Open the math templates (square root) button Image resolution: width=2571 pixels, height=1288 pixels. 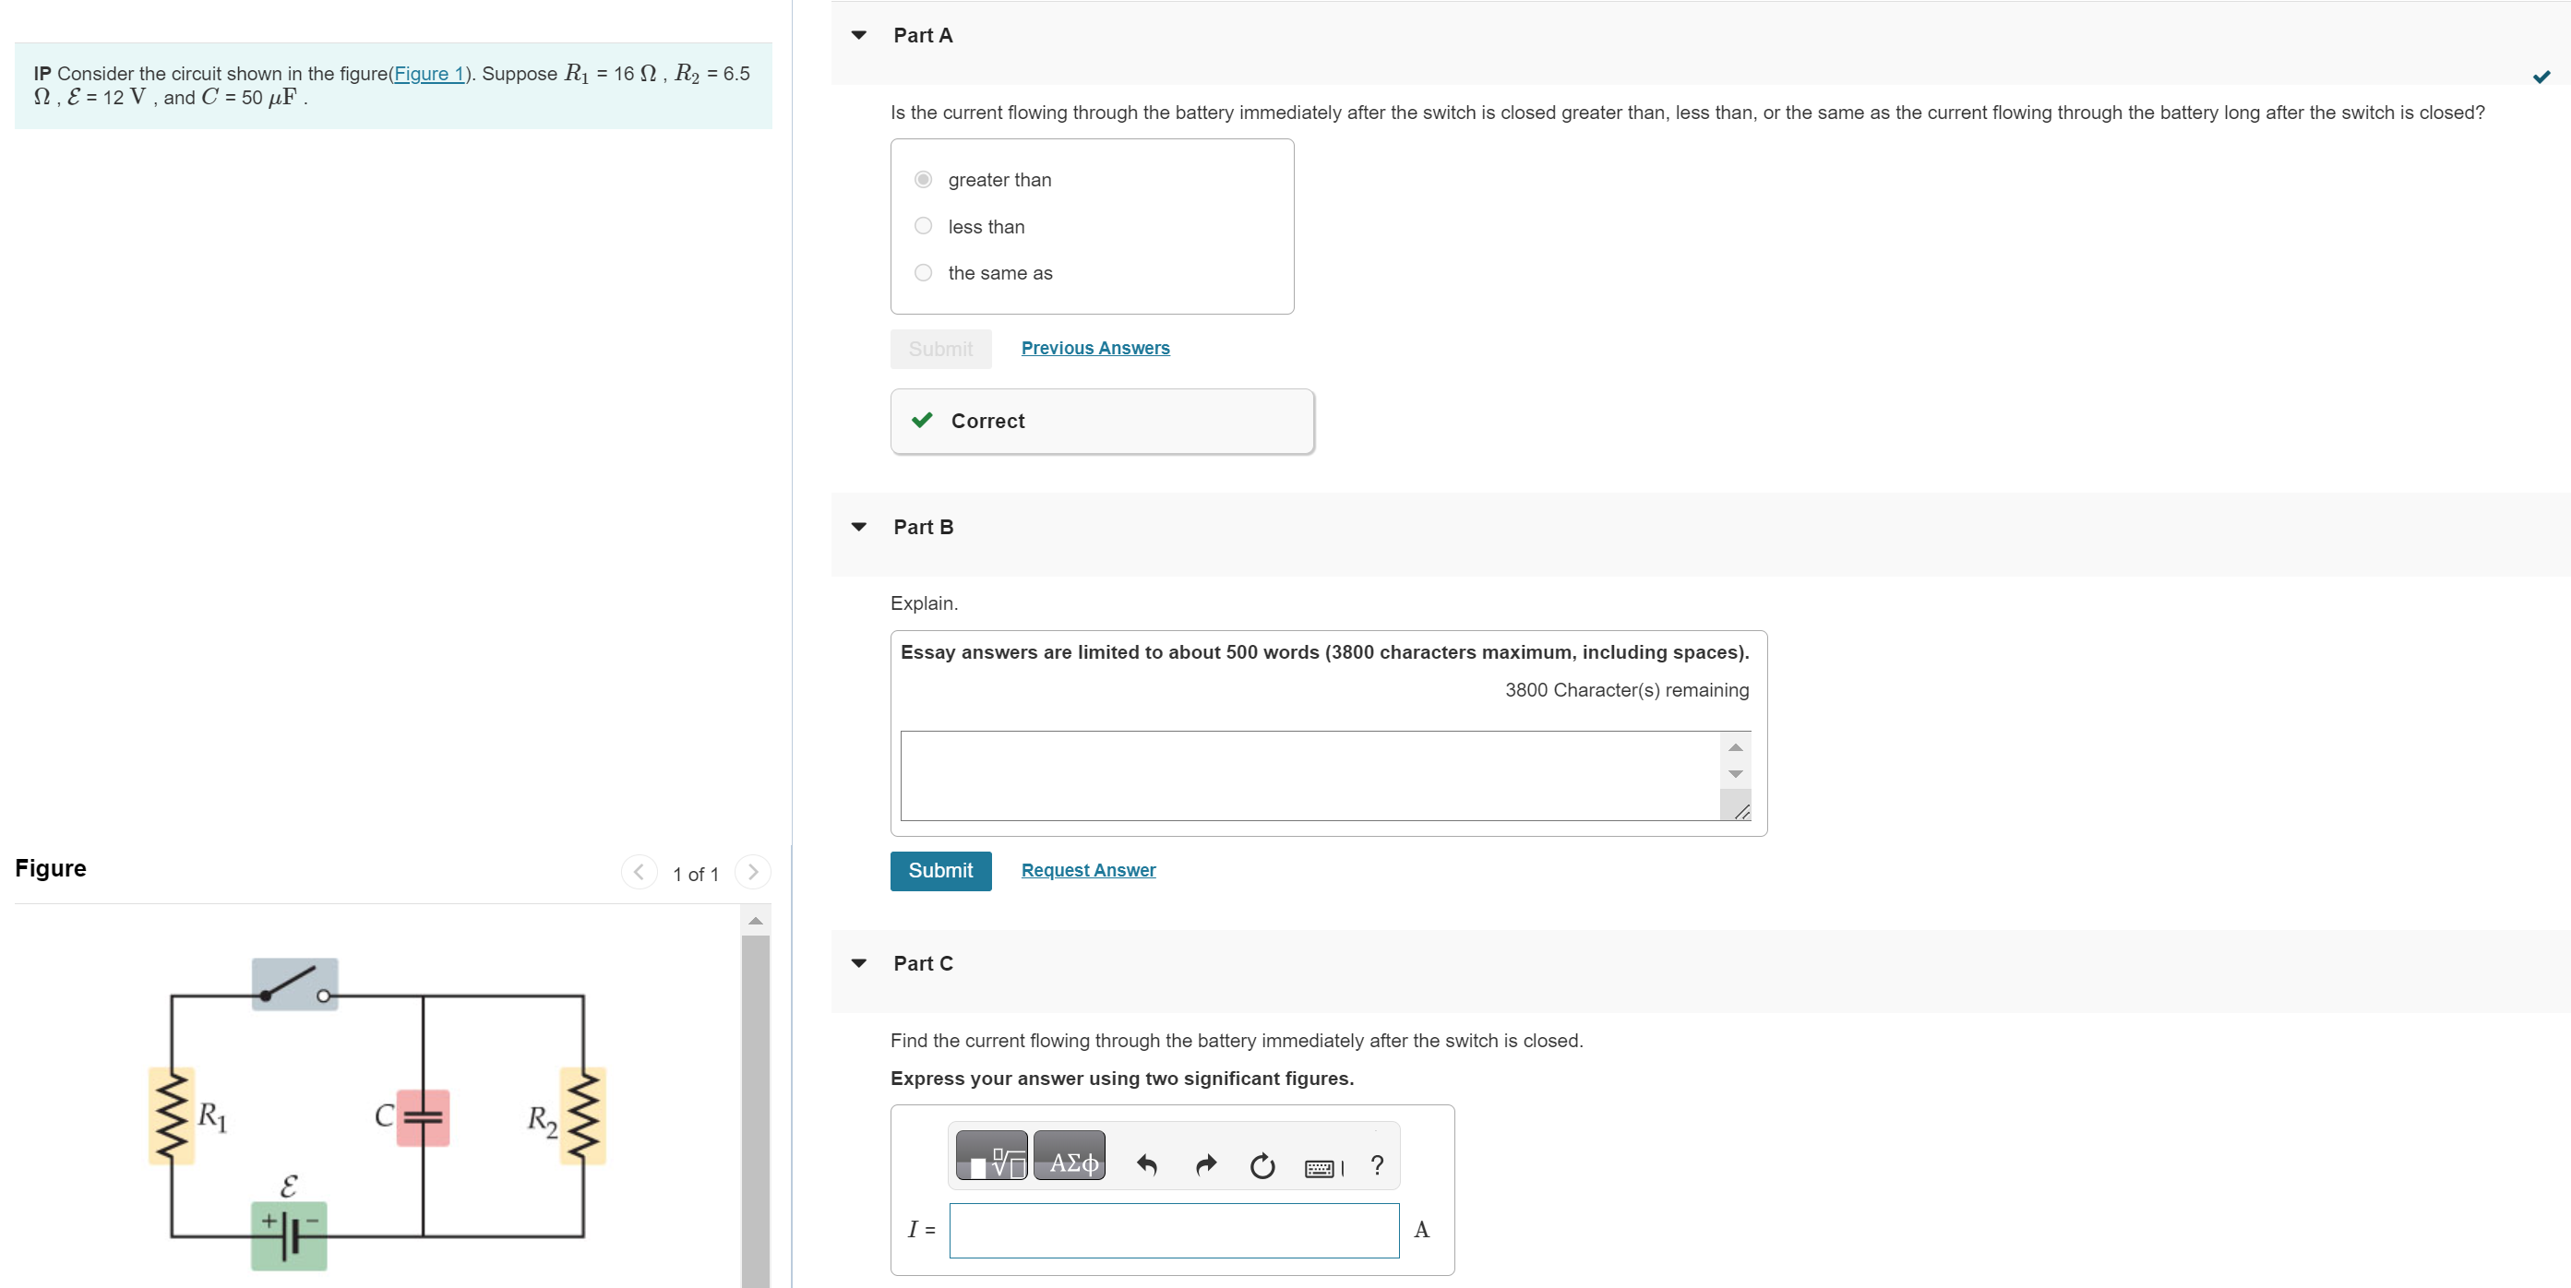(991, 1155)
